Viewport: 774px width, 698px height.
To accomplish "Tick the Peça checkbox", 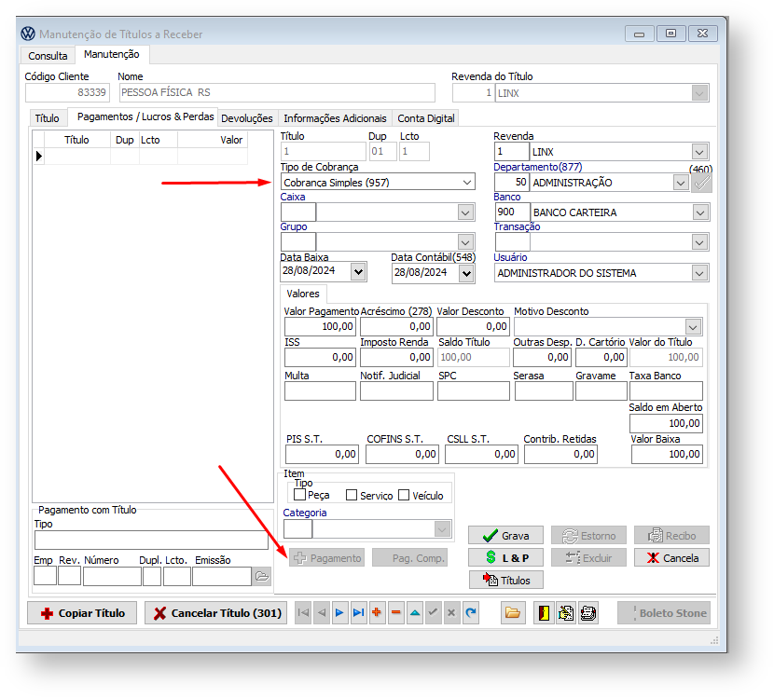I will click(299, 494).
